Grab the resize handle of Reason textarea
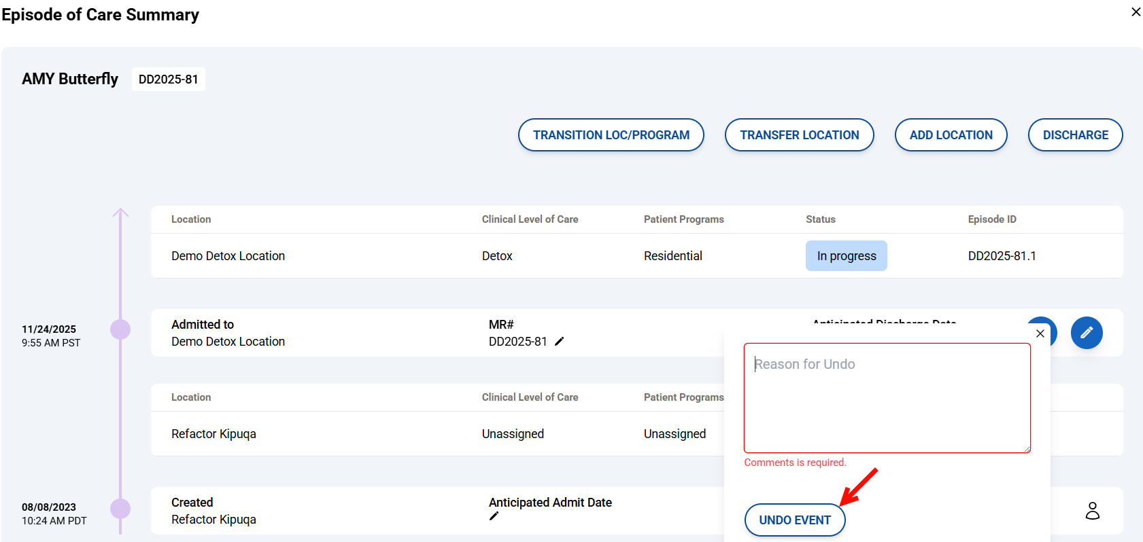The width and height of the screenshot is (1143, 542). click(x=1027, y=449)
